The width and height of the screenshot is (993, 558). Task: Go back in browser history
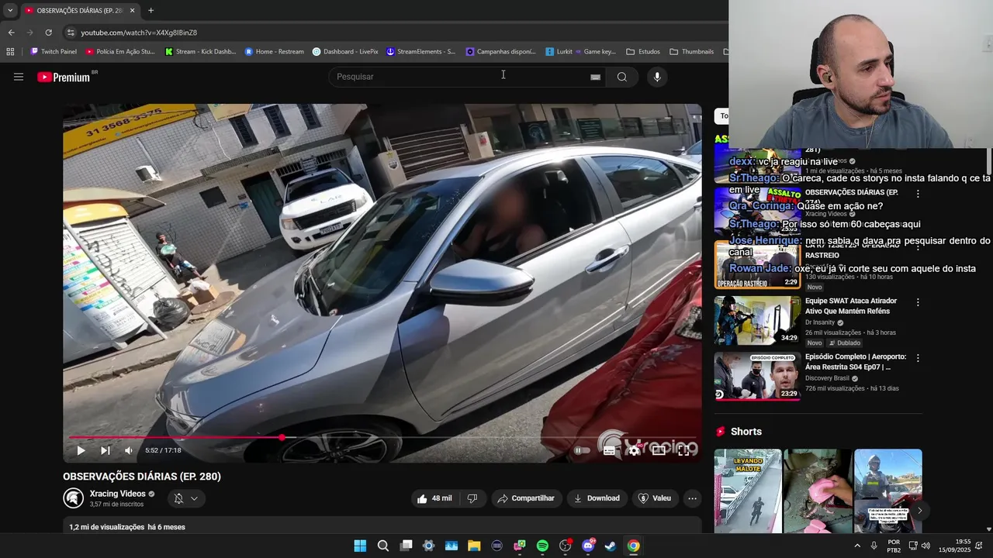tap(11, 33)
